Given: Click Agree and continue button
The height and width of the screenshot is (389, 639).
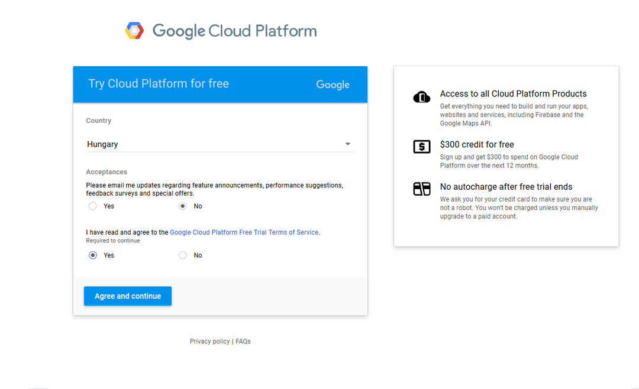Looking at the screenshot, I should tap(128, 296).
